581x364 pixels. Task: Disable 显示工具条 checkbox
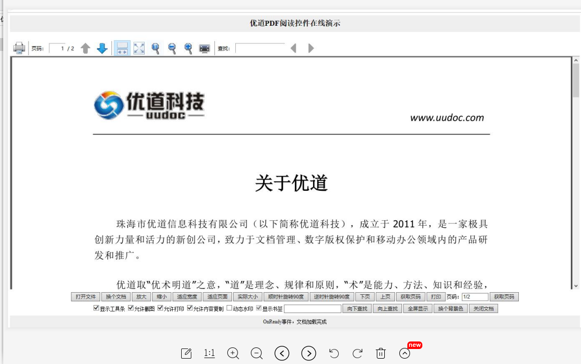tap(96, 308)
